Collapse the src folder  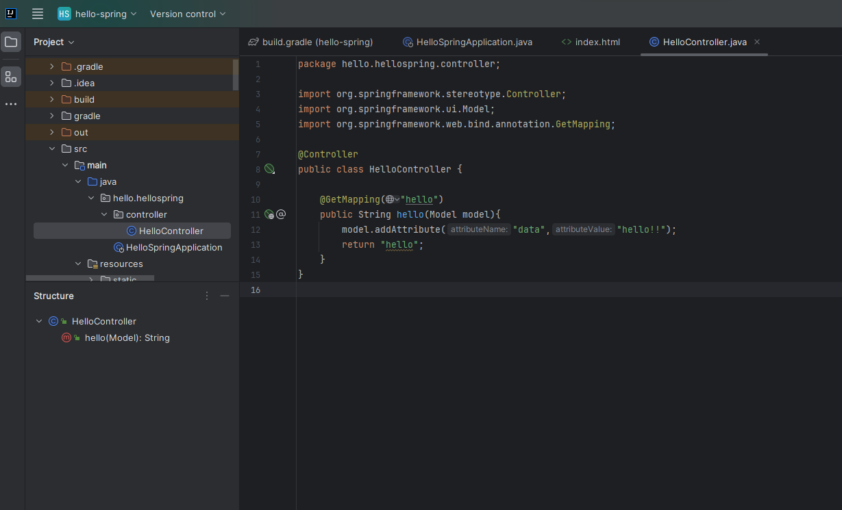51,149
